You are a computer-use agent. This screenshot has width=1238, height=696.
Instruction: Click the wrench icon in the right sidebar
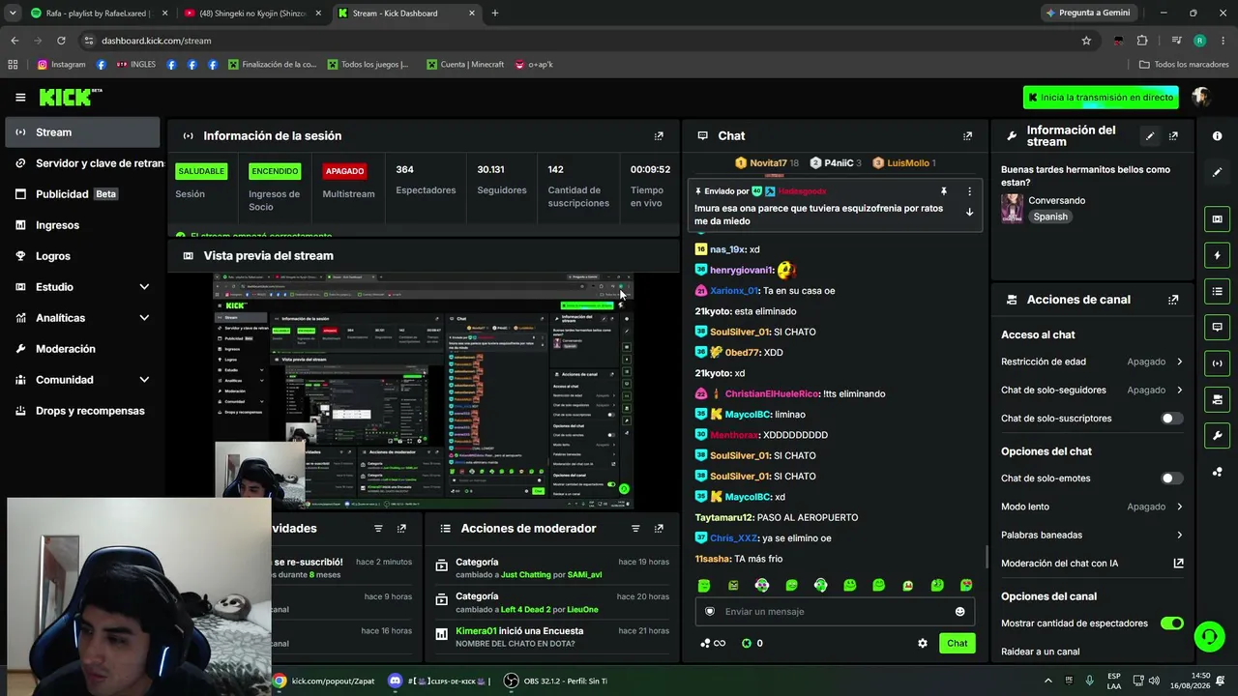point(1217,436)
